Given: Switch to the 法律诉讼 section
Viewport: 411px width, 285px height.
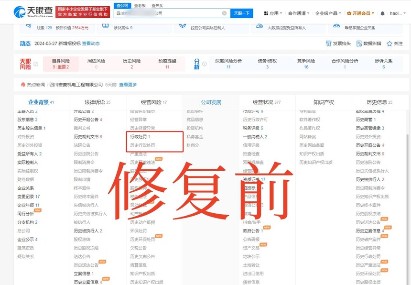Looking at the screenshot, I should [x=98, y=102].
